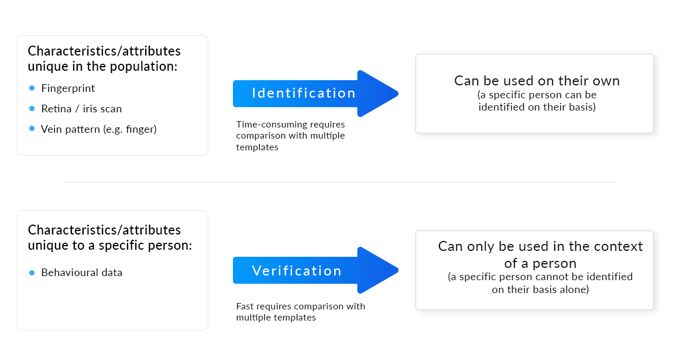Click the bullet before Vein pattern
The height and width of the screenshot is (348, 680).
point(32,129)
